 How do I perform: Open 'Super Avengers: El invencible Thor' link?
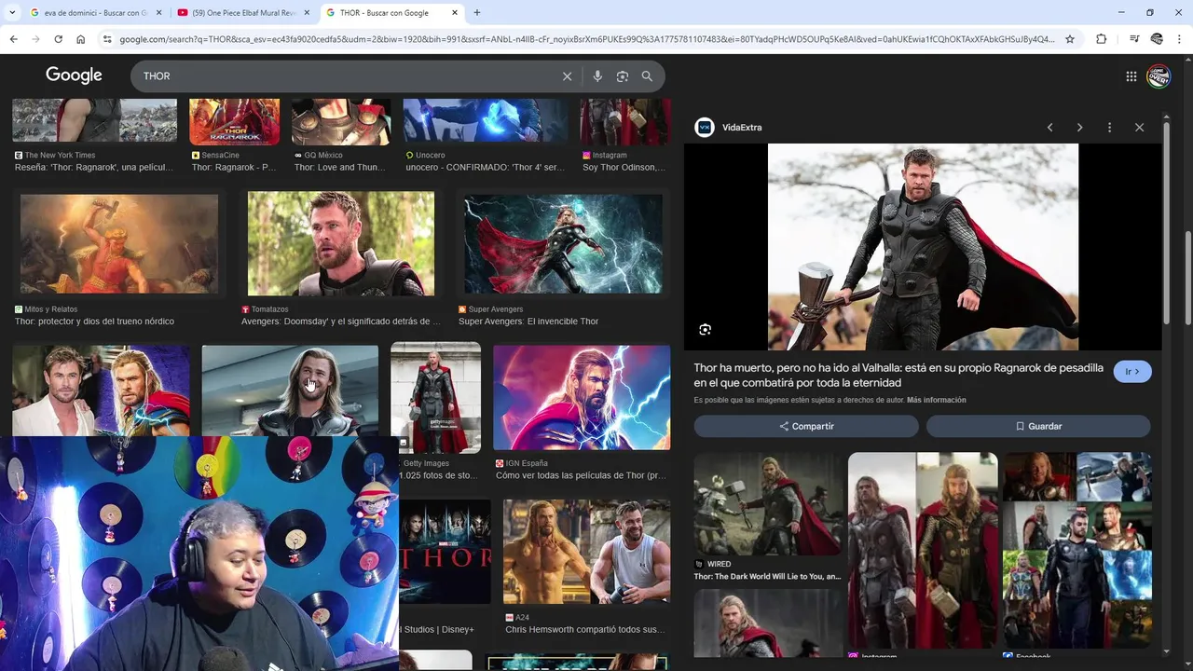click(528, 322)
